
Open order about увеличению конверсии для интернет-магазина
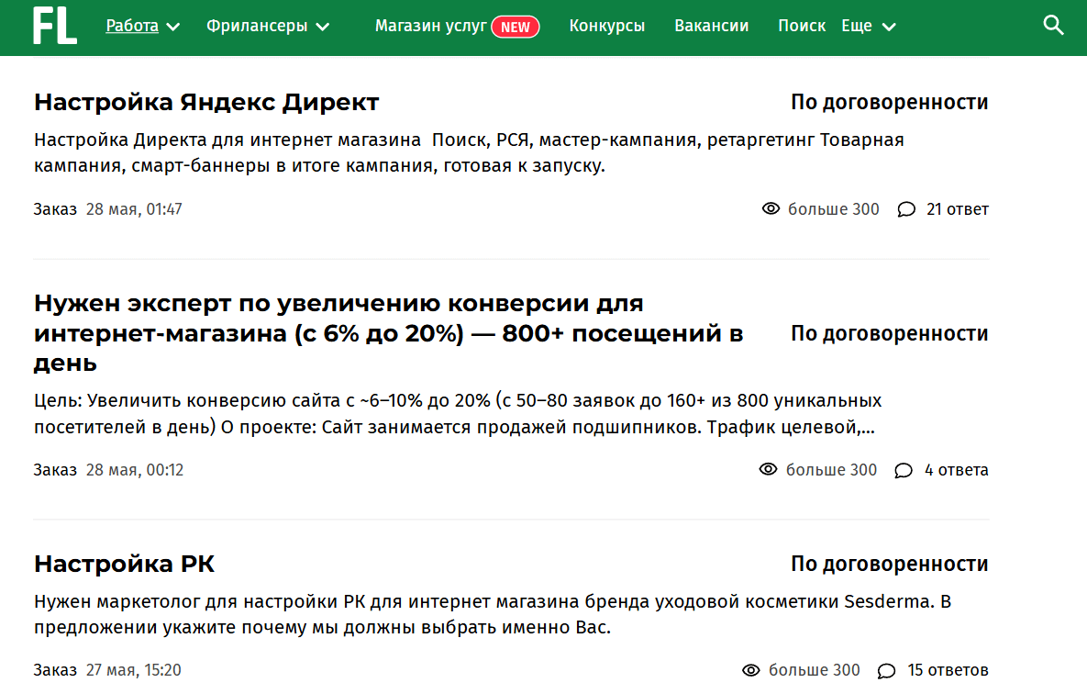388,333
